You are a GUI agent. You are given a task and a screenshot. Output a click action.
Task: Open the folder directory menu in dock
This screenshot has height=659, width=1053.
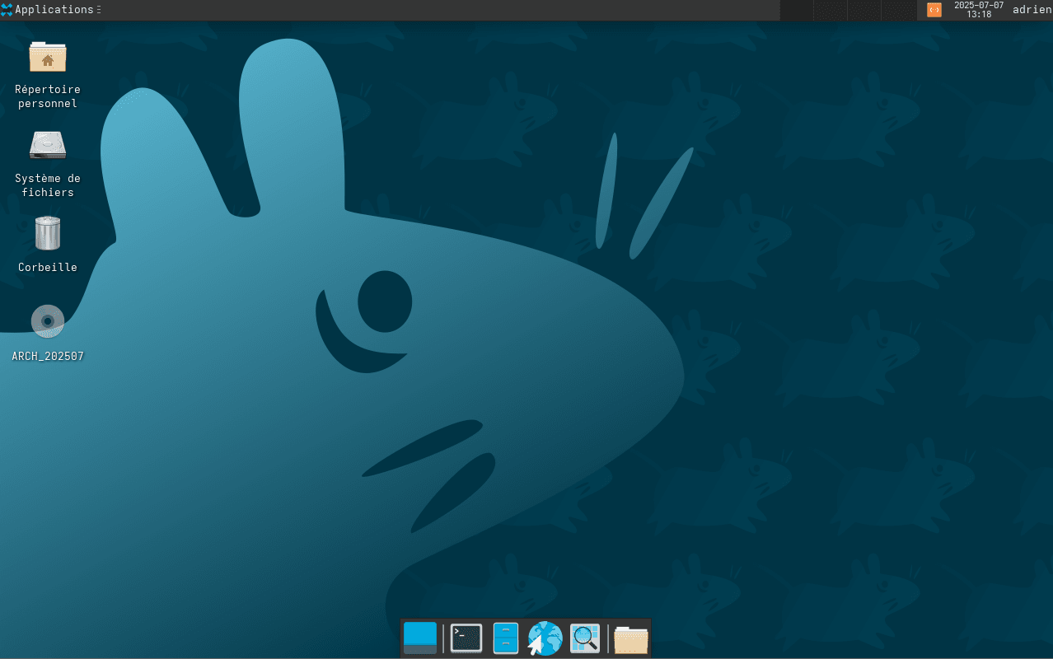coord(631,639)
